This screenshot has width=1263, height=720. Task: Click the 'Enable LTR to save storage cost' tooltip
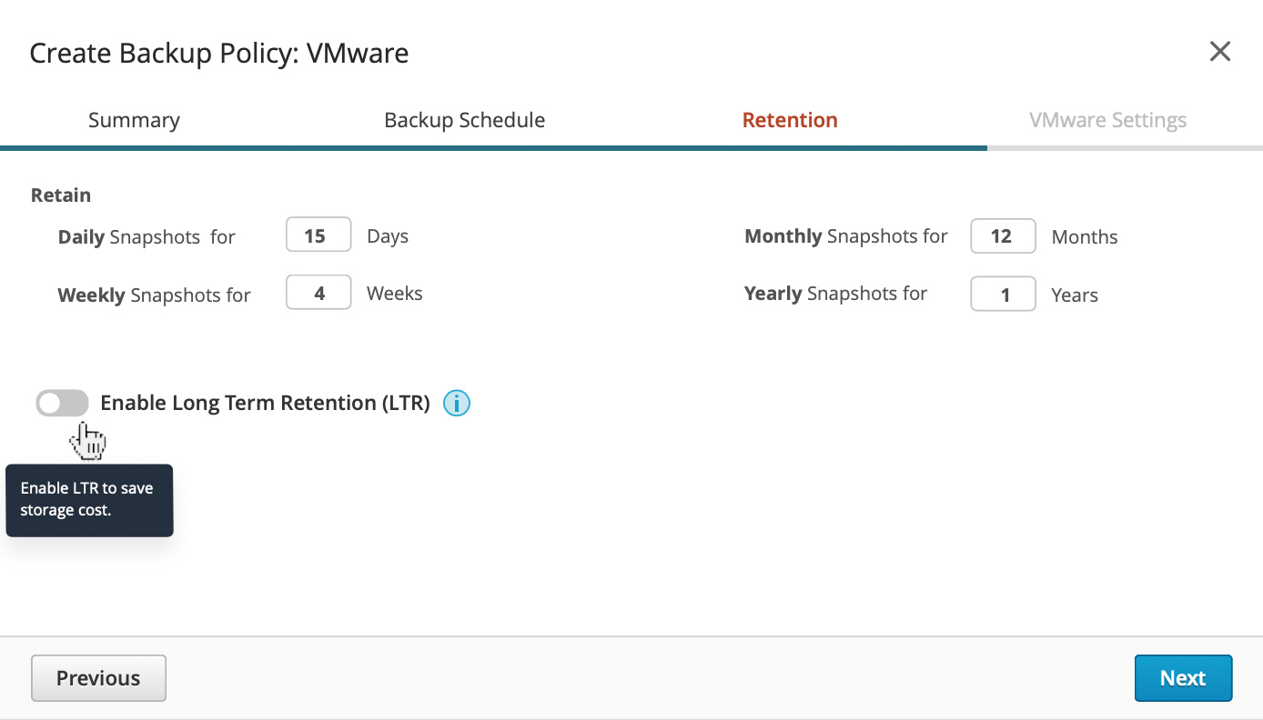click(89, 499)
